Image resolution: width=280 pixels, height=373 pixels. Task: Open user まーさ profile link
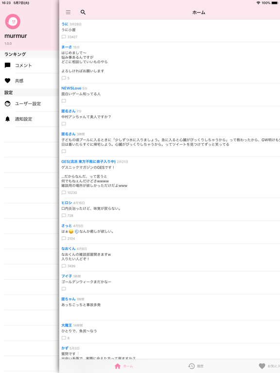pyautogui.click(x=67, y=47)
